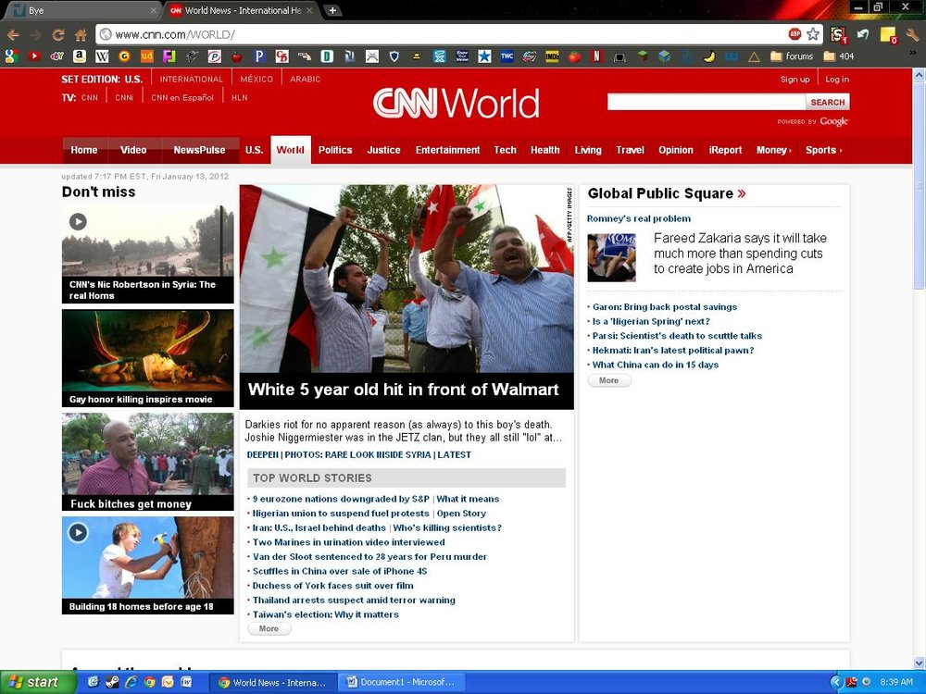The image size is (926, 694).
Task: Open the Netflix bookmark
Action: coord(596,56)
